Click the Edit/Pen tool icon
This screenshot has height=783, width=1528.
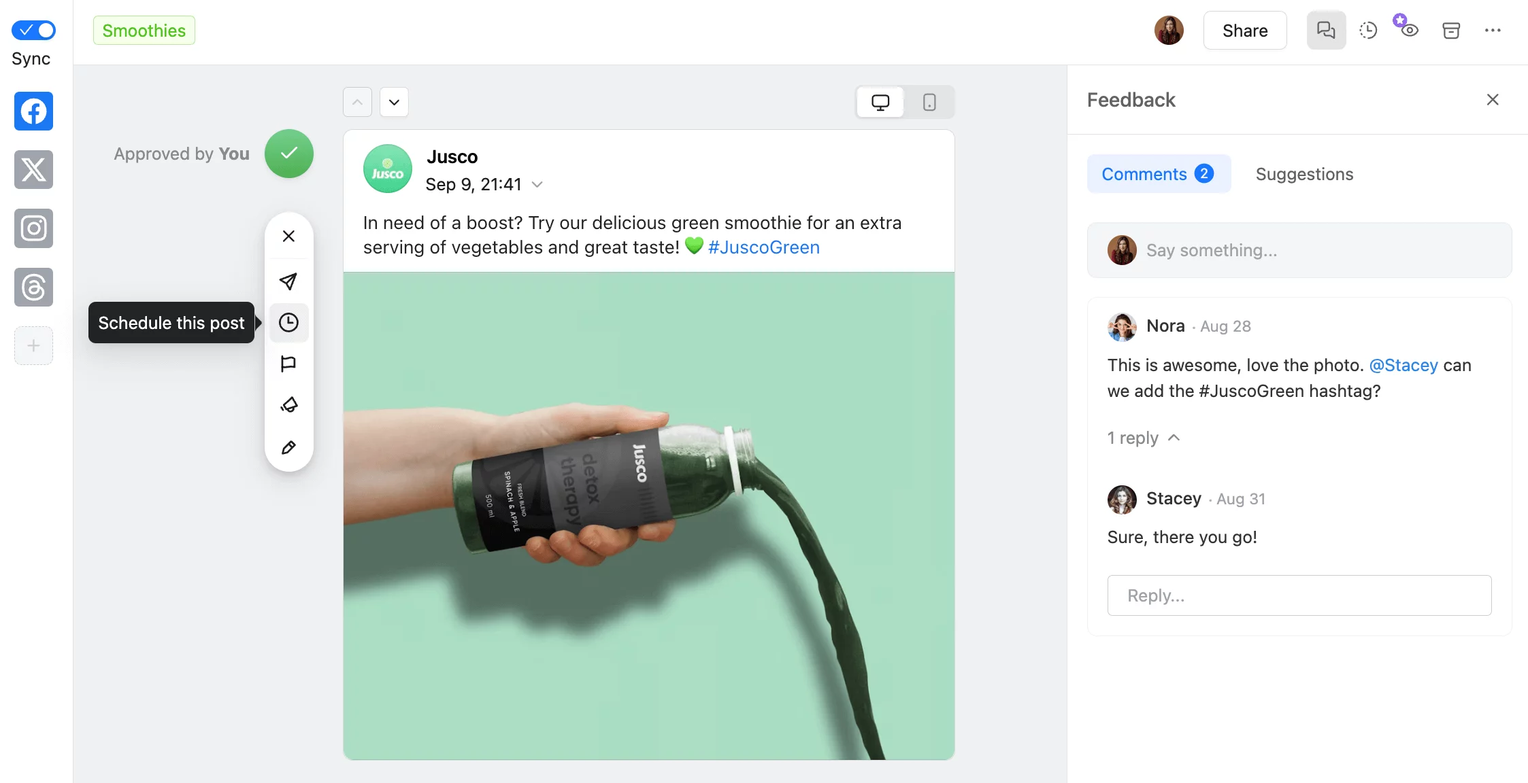point(288,447)
